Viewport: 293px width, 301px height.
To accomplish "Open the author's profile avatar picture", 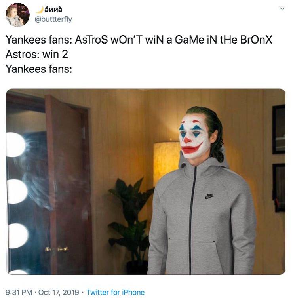I will tap(17, 15).
